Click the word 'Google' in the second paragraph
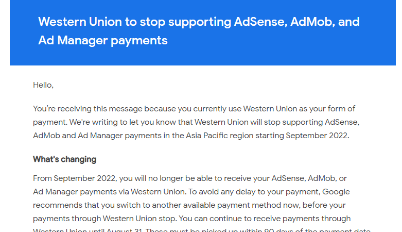Screen dimensions: 402x232 [x=336, y=192]
